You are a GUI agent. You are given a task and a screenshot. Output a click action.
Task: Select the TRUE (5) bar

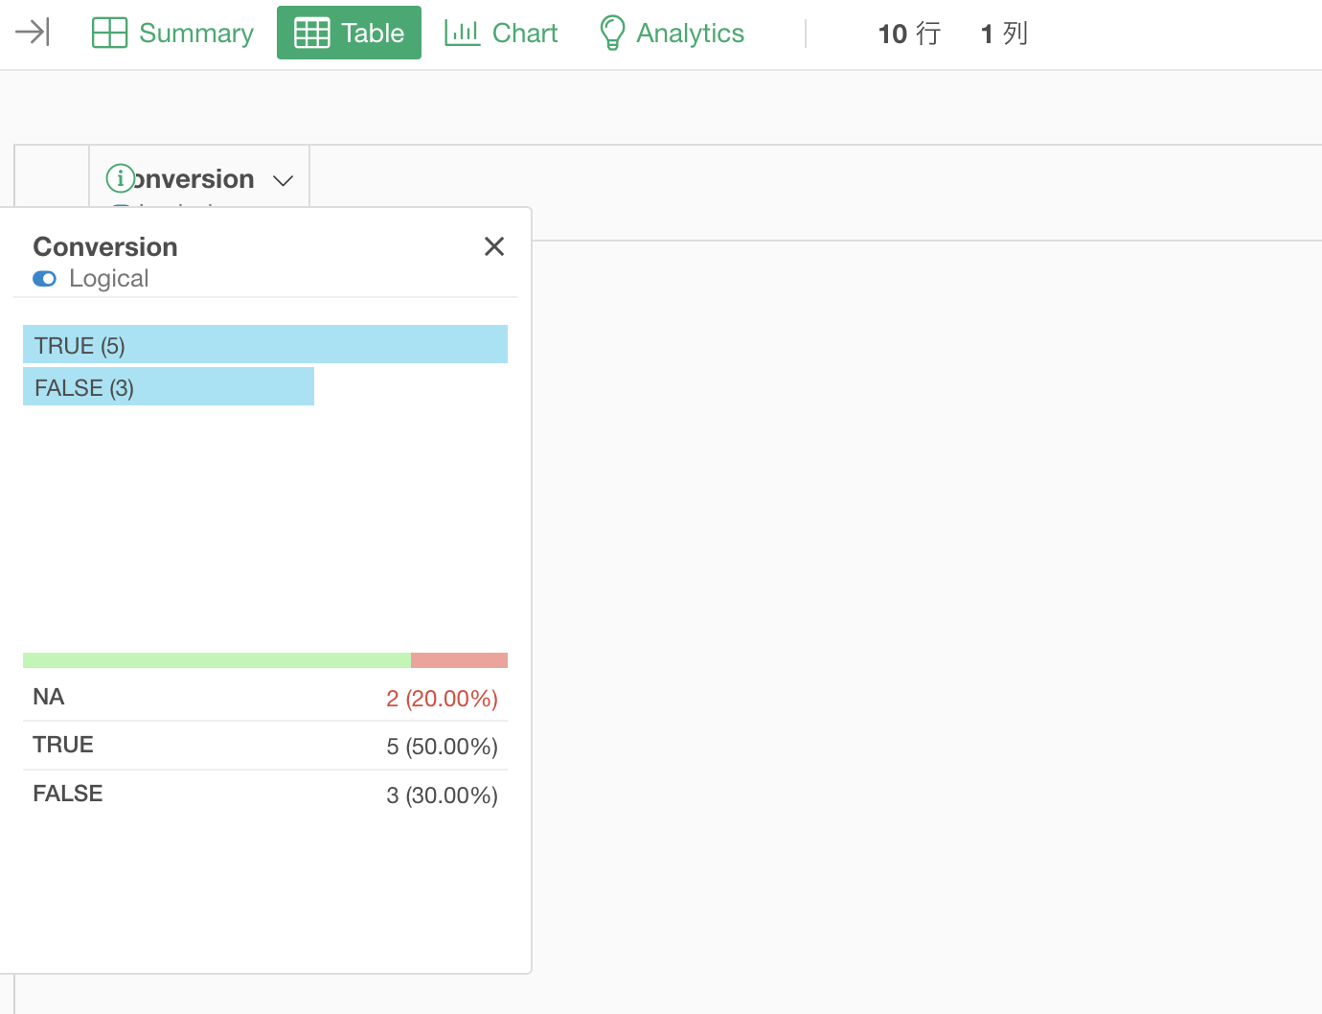click(264, 345)
